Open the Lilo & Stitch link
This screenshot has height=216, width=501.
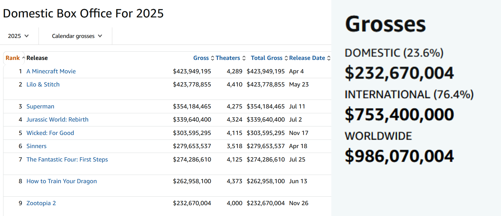(43, 84)
